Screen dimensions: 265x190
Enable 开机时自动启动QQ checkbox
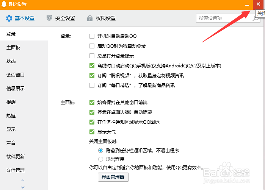click(x=92, y=36)
